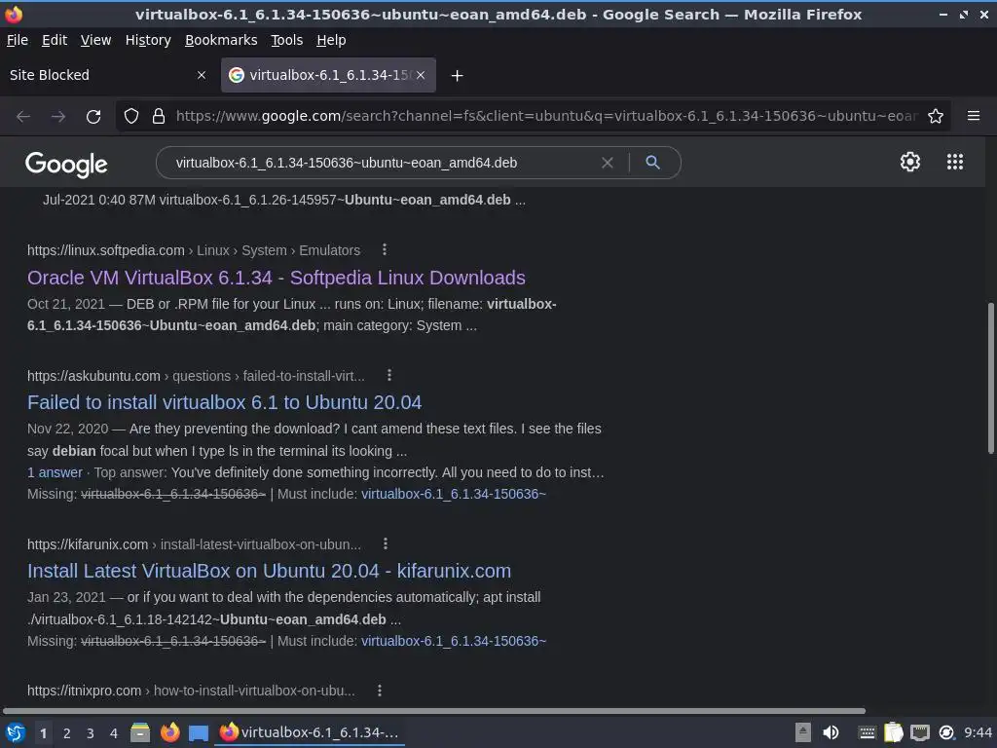Image resolution: width=997 pixels, height=748 pixels.
Task: Open the Bookmarks menu
Action: click(x=221, y=40)
